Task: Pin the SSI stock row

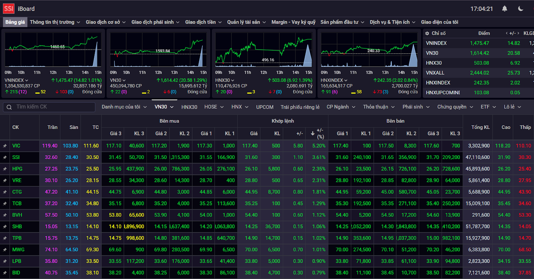Action: pos(5,157)
